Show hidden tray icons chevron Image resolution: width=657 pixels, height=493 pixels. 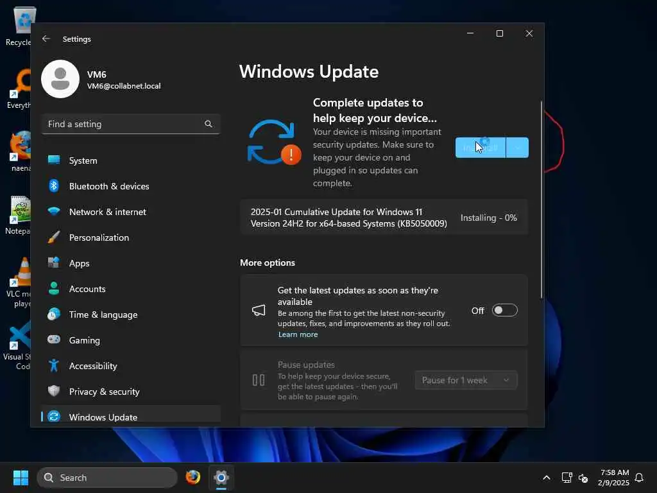pos(547,478)
